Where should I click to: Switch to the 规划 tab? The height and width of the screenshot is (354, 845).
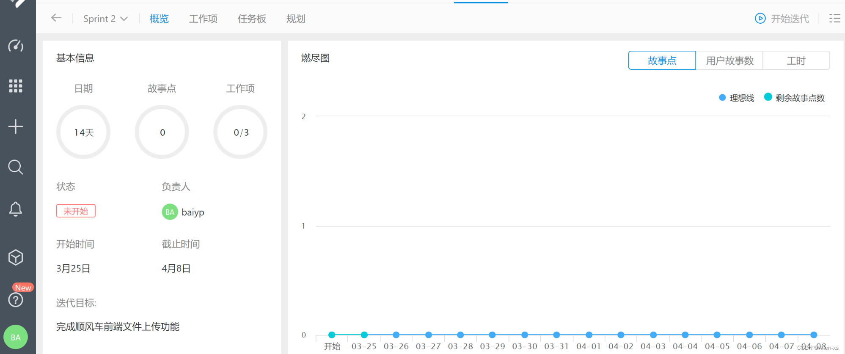click(x=295, y=19)
